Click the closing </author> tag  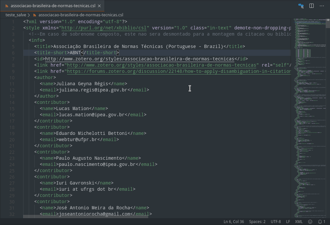click(x=46, y=96)
